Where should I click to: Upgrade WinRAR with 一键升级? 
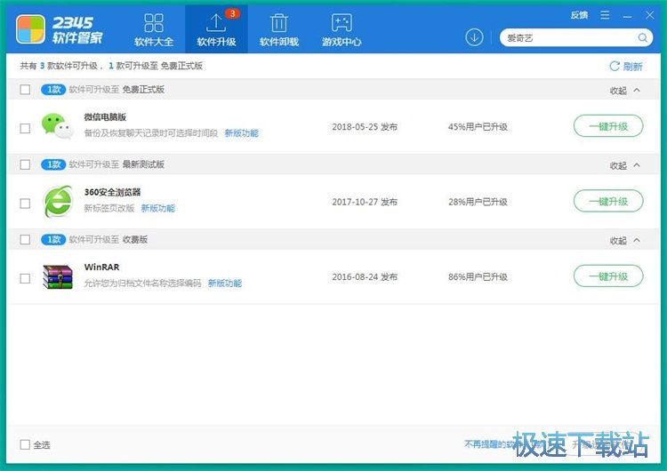pos(608,276)
